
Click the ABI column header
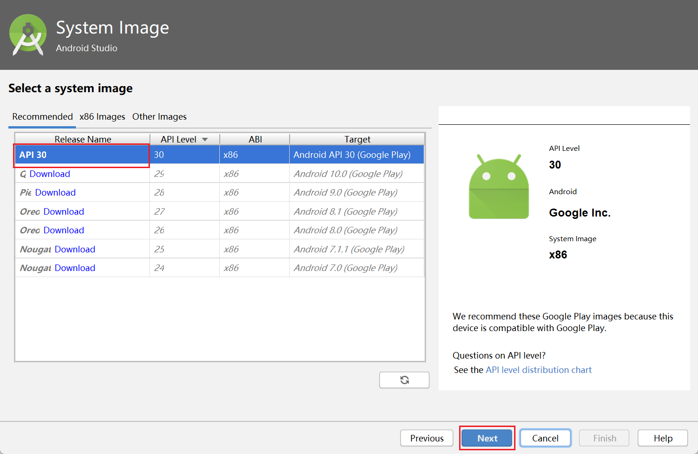point(255,139)
